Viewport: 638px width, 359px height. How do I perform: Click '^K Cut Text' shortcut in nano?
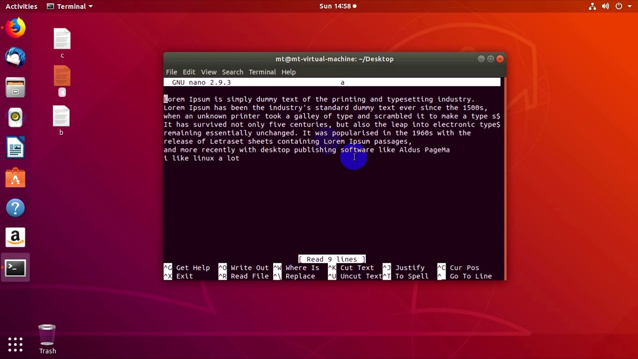tap(351, 268)
